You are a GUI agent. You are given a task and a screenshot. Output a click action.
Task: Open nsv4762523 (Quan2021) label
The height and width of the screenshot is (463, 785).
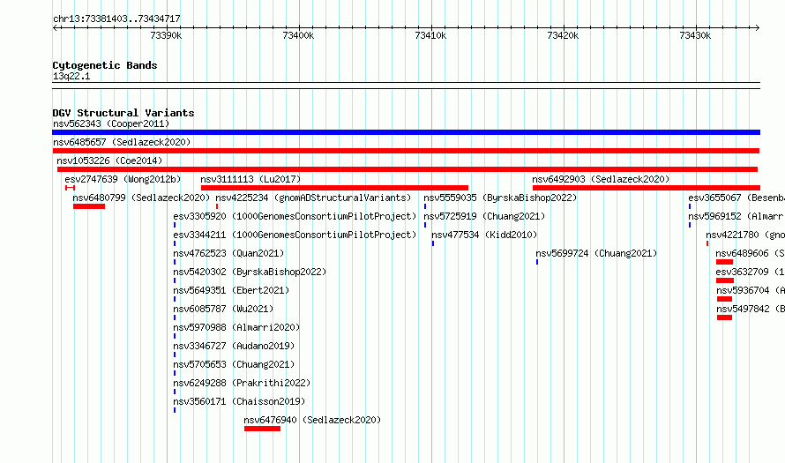coord(228,253)
